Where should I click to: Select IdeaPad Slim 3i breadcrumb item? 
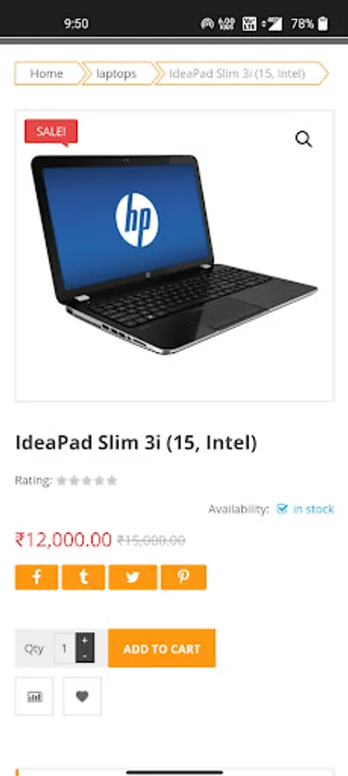coord(238,74)
